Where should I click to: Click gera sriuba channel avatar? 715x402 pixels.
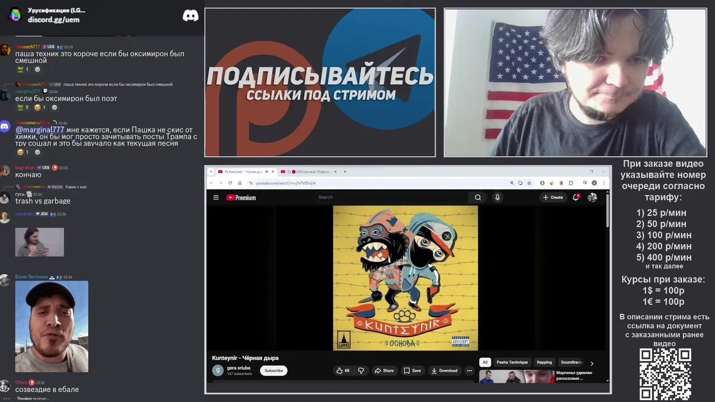pos(217,370)
